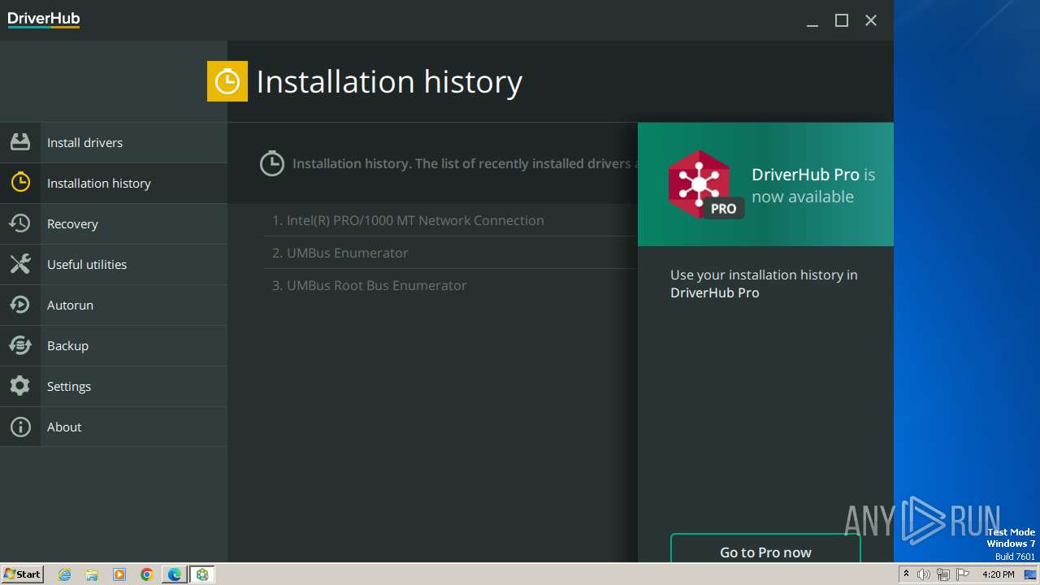Open the Settings page

tap(114, 386)
